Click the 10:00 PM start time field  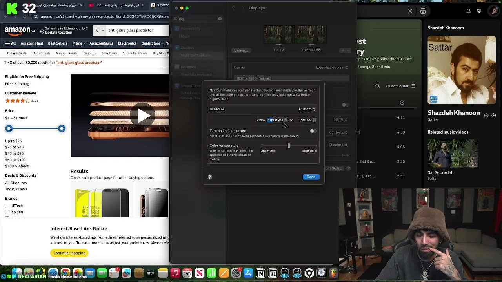click(x=275, y=120)
